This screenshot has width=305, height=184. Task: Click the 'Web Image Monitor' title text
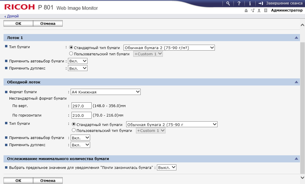(77, 8)
